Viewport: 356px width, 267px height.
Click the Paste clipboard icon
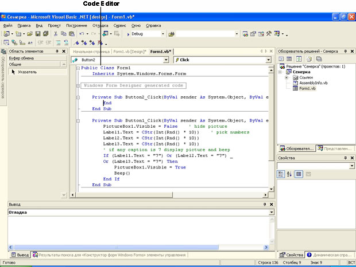pos(72,34)
